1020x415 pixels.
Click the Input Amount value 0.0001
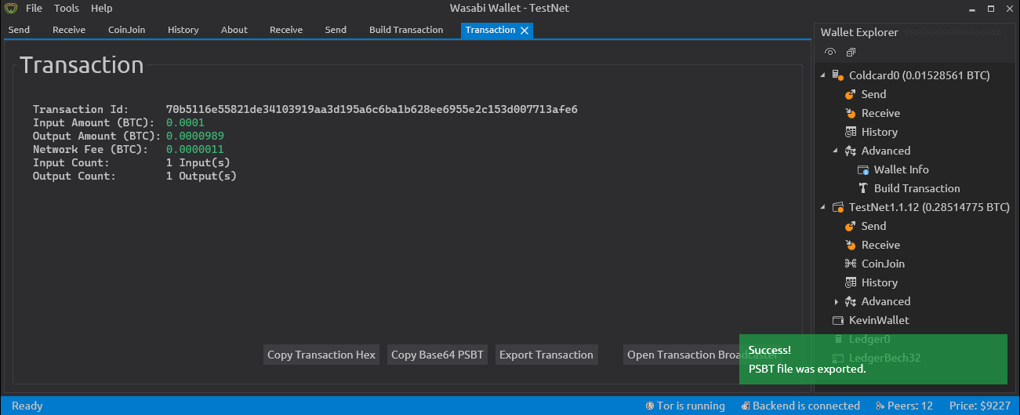[185, 122]
